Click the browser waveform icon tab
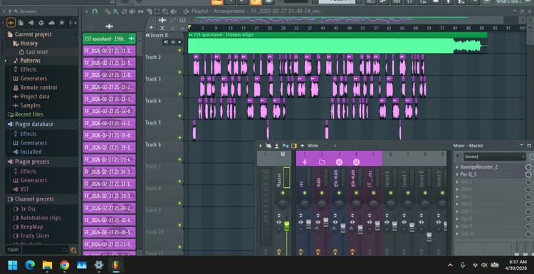The image size is (534, 274). 11,23
